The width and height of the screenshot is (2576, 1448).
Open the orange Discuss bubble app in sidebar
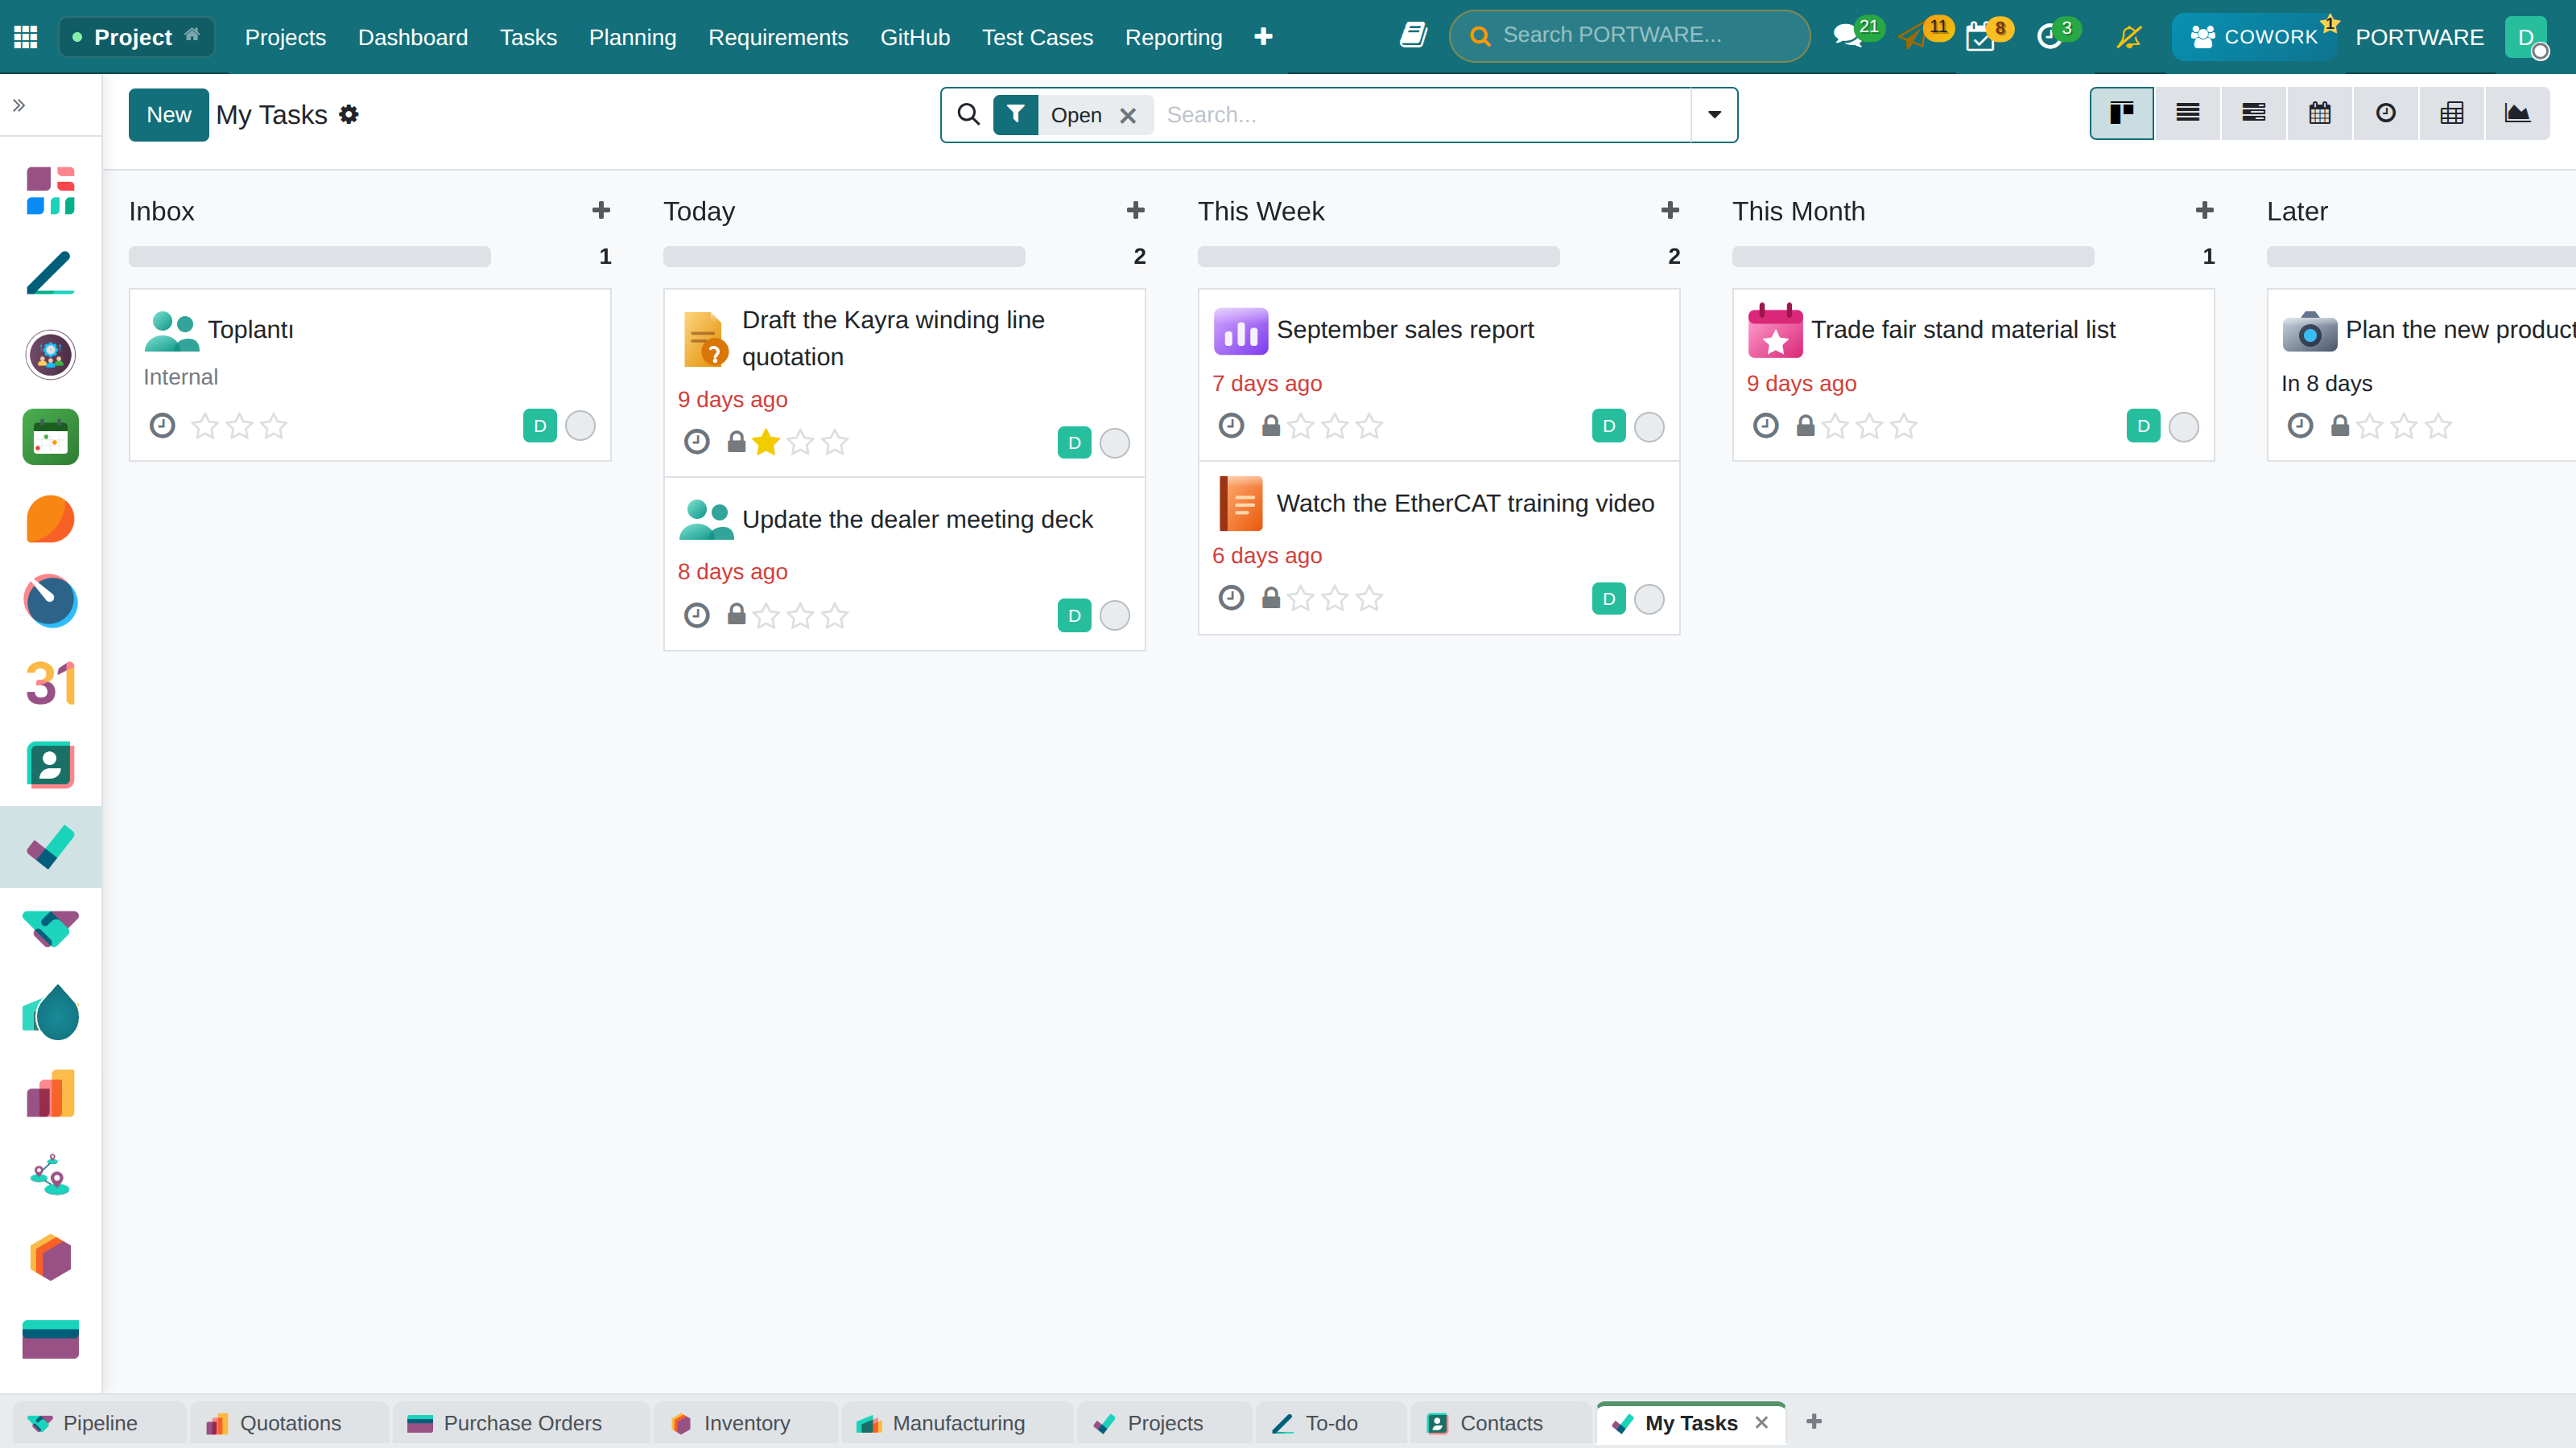[x=50, y=519]
